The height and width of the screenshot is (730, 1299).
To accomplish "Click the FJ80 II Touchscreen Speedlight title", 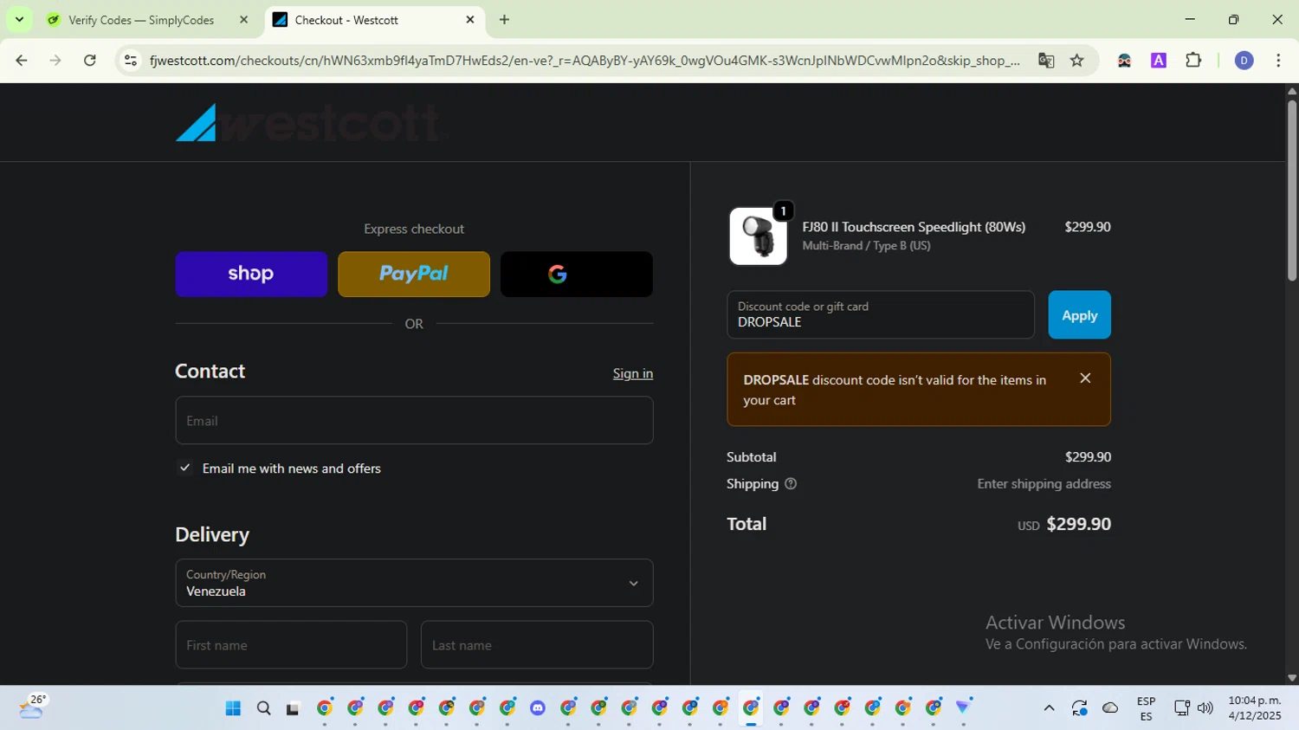I will pyautogui.click(x=914, y=227).
